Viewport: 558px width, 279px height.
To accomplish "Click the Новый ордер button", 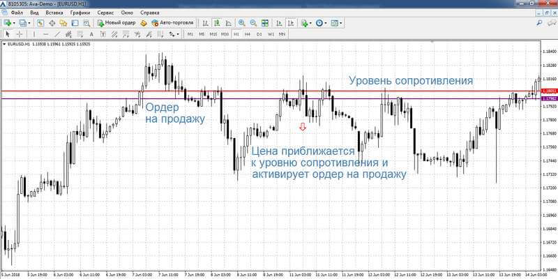I will click(116, 23).
